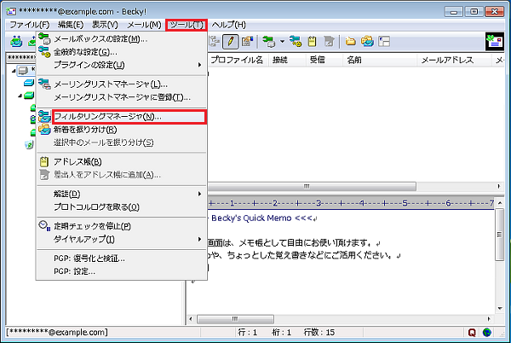Collapse the mailbox root tree node

tap(14, 70)
